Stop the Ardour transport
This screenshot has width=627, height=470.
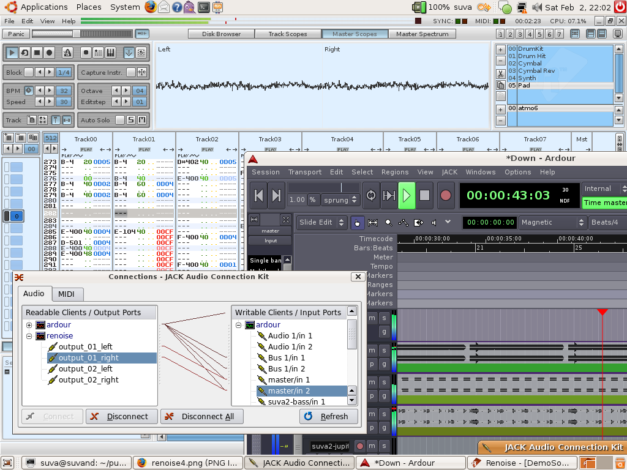coord(425,195)
